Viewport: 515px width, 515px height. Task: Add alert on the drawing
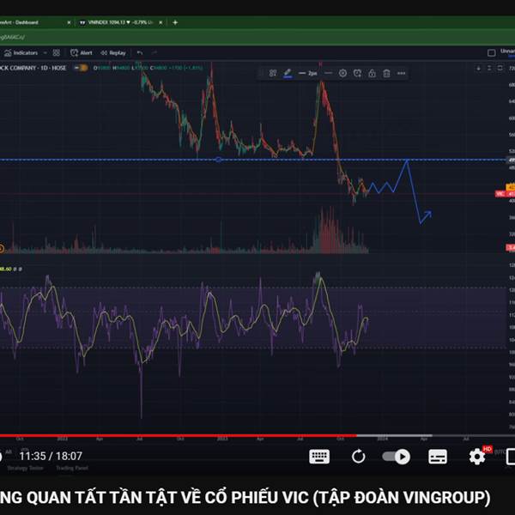coord(357,73)
